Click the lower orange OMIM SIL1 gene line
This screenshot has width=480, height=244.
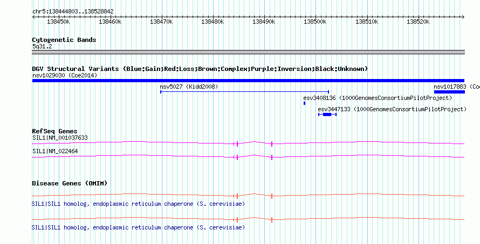click(248, 219)
